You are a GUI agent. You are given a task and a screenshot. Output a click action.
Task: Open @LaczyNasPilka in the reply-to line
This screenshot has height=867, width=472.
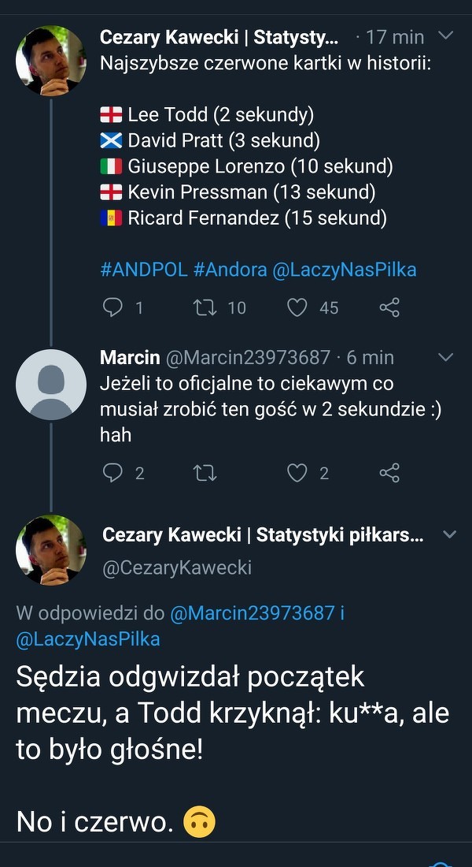click(x=87, y=639)
